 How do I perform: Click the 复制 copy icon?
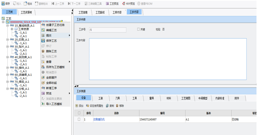coord(107,105)
